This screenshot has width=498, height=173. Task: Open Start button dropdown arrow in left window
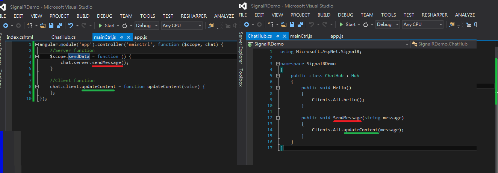click(x=118, y=26)
